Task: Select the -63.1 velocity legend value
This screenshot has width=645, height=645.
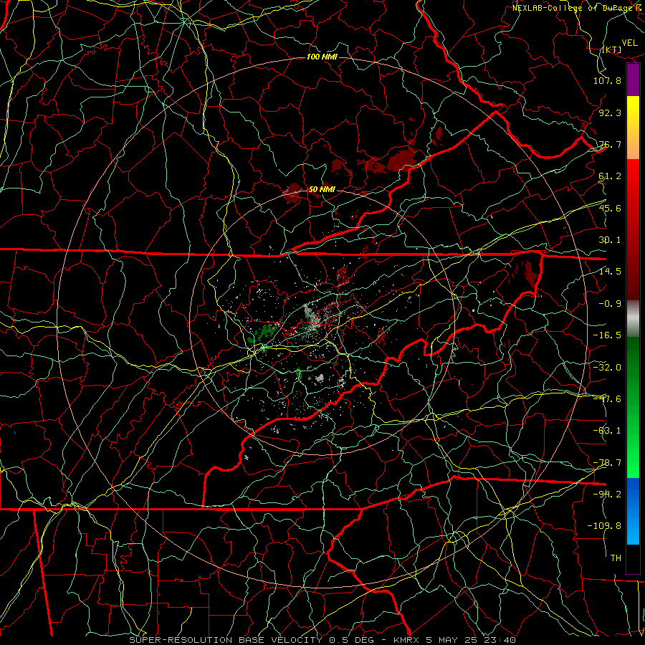Action: point(607,431)
